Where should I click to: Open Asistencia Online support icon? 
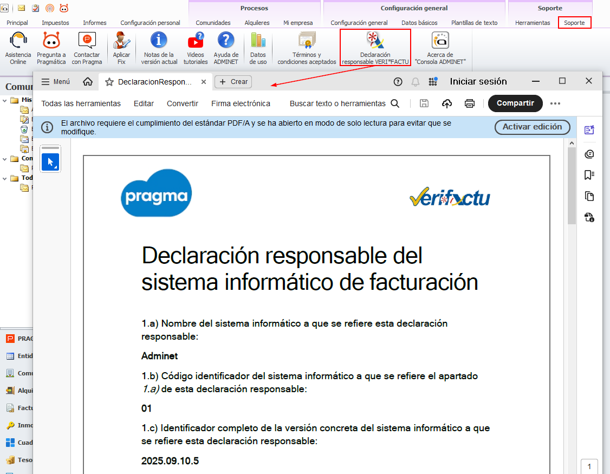[18, 48]
